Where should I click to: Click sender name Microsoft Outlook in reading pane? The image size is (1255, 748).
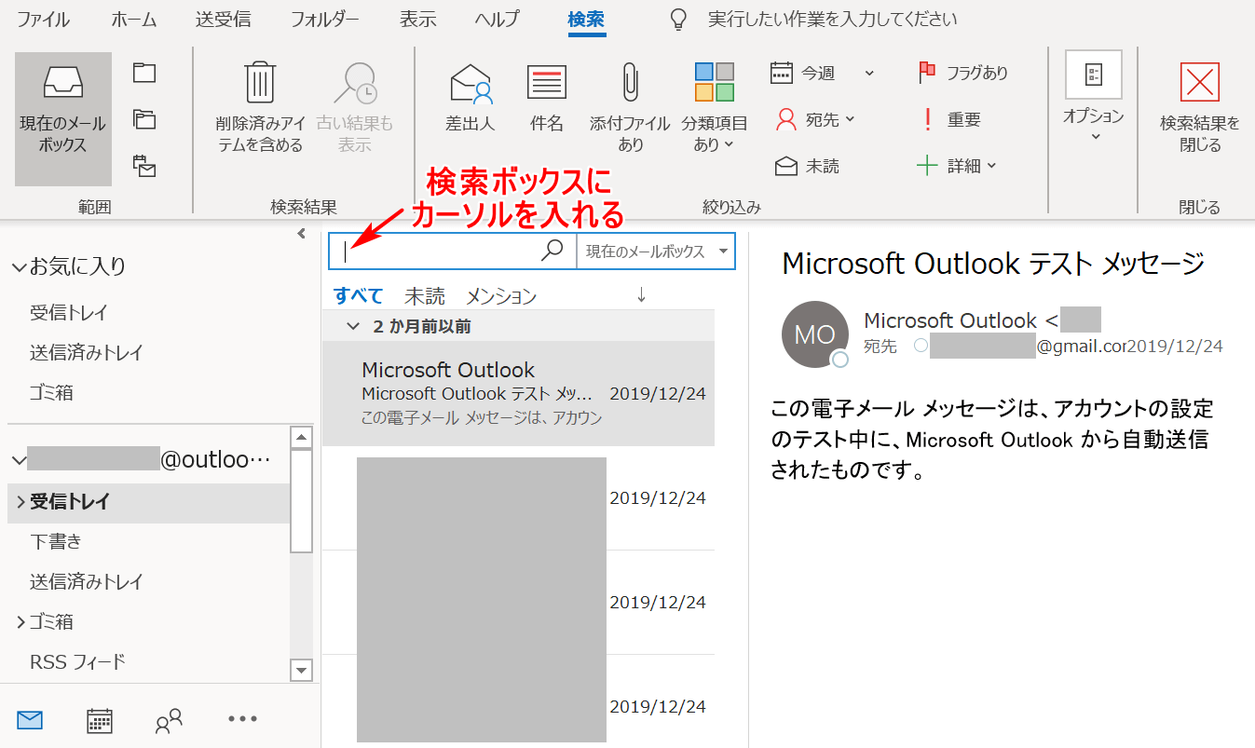pos(950,320)
